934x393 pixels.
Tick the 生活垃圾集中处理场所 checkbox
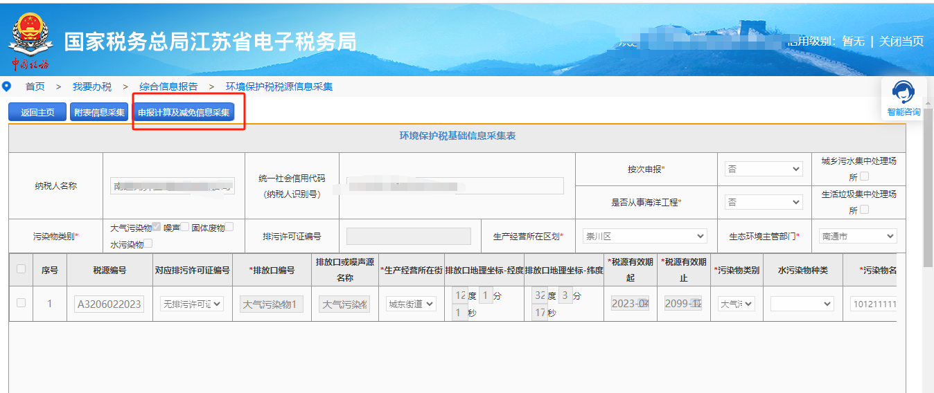point(864,210)
